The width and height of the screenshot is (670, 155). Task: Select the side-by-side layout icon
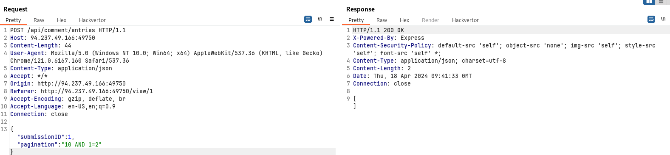tap(649, 2)
